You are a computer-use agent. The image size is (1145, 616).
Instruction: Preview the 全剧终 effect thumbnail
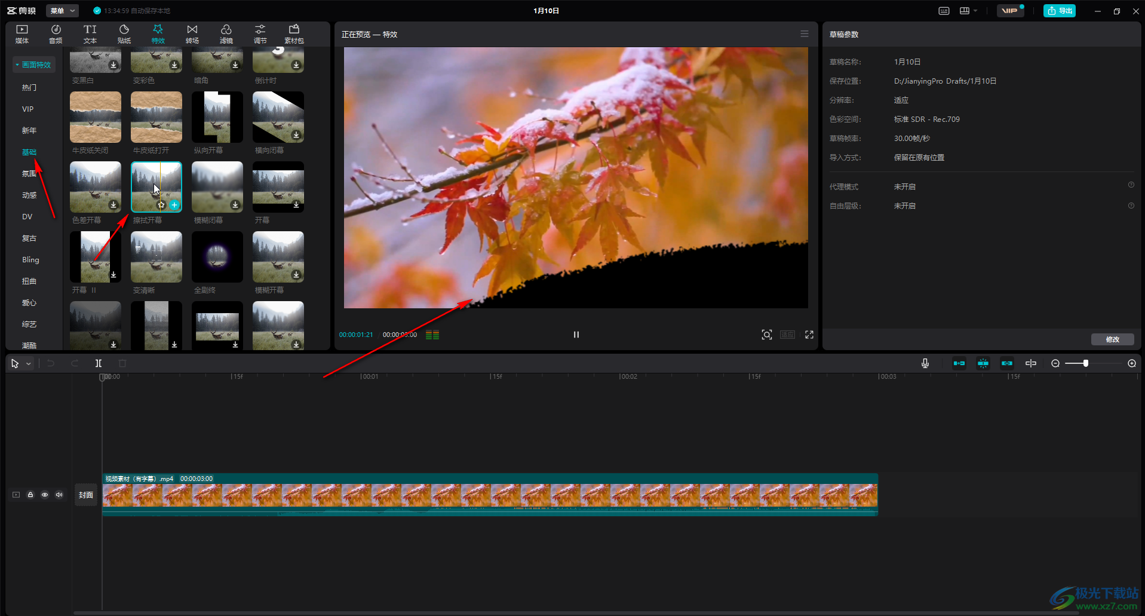[217, 257]
